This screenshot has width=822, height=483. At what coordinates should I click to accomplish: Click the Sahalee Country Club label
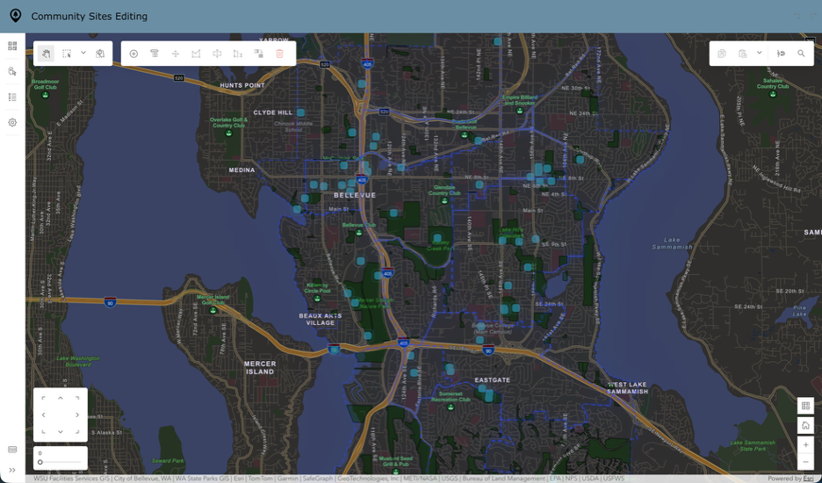pyautogui.click(x=773, y=83)
